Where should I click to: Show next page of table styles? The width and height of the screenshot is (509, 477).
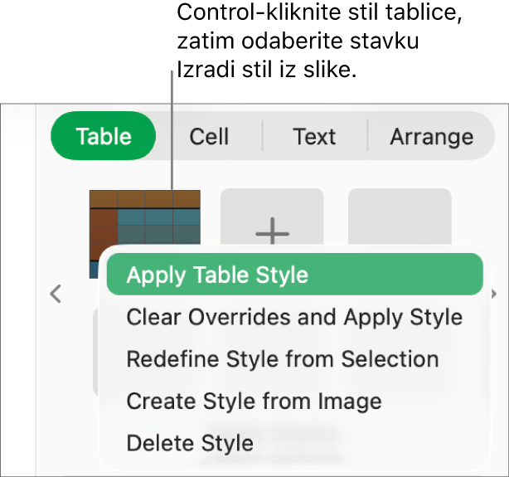[494, 294]
